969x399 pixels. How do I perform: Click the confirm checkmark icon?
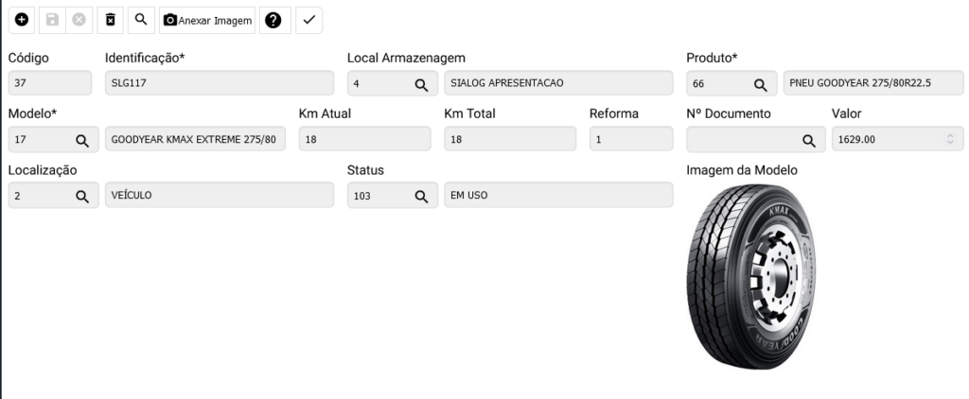(309, 19)
